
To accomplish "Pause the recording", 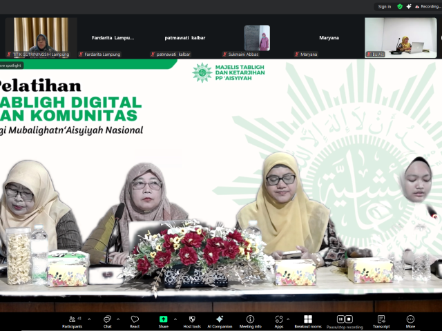I will [x=340, y=319].
